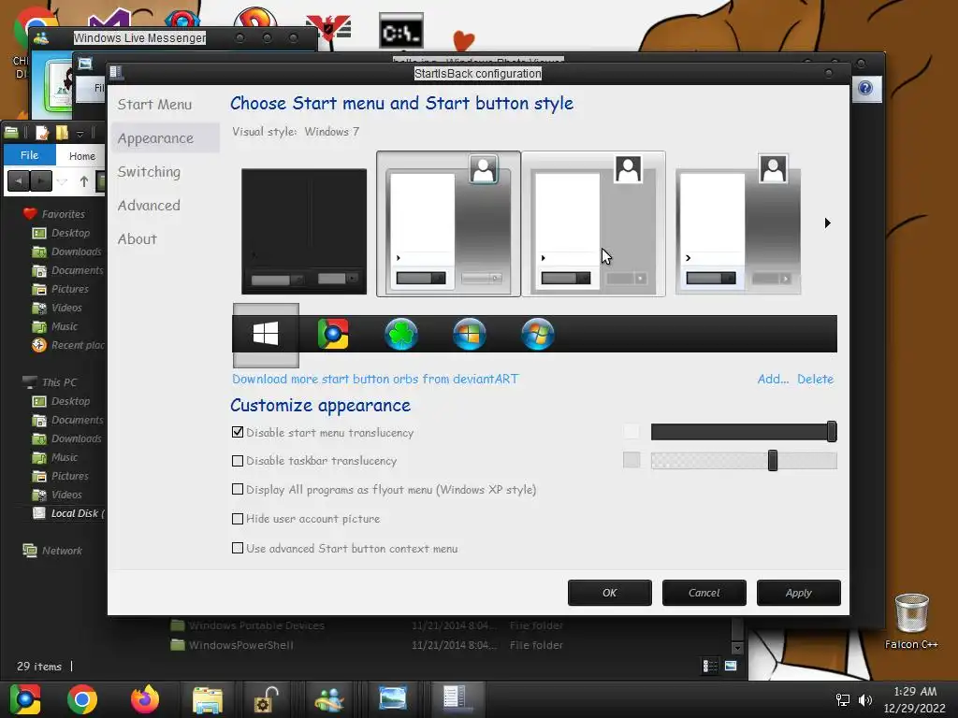
Task: Open the quick access toolbar dropdown in Explorer
Action: pos(80,133)
